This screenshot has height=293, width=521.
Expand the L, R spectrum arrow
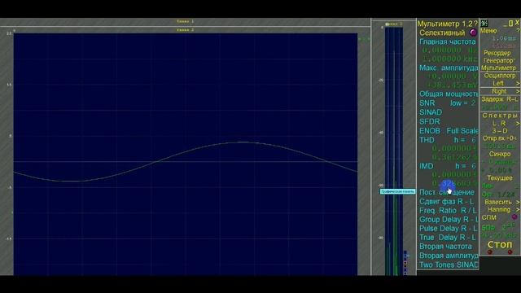[x=518, y=123]
